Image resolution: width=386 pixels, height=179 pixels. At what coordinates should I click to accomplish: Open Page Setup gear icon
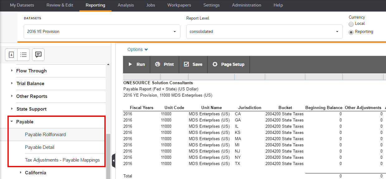click(x=215, y=64)
